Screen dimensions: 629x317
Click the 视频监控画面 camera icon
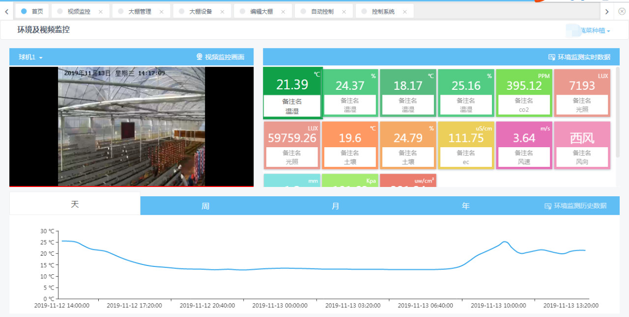(200, 57)
